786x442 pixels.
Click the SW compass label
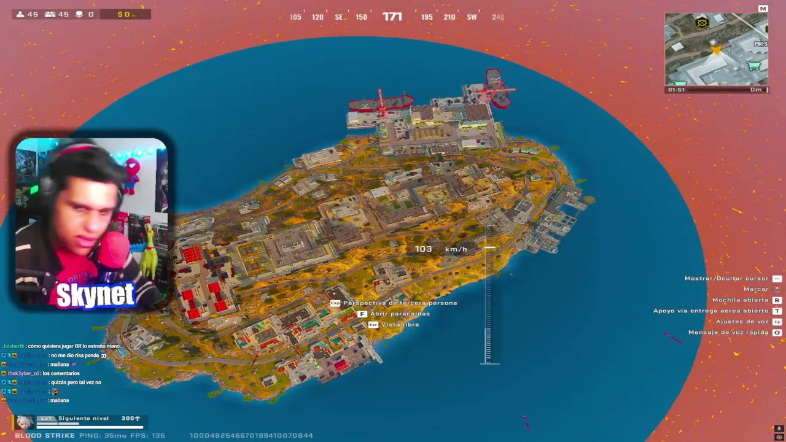[472, 17]
